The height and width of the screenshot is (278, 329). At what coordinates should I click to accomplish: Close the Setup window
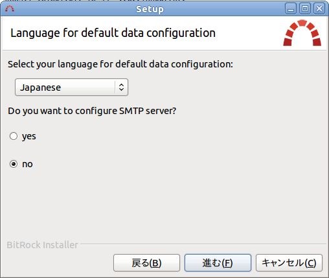pyautogui.click(x=319, y=9)
